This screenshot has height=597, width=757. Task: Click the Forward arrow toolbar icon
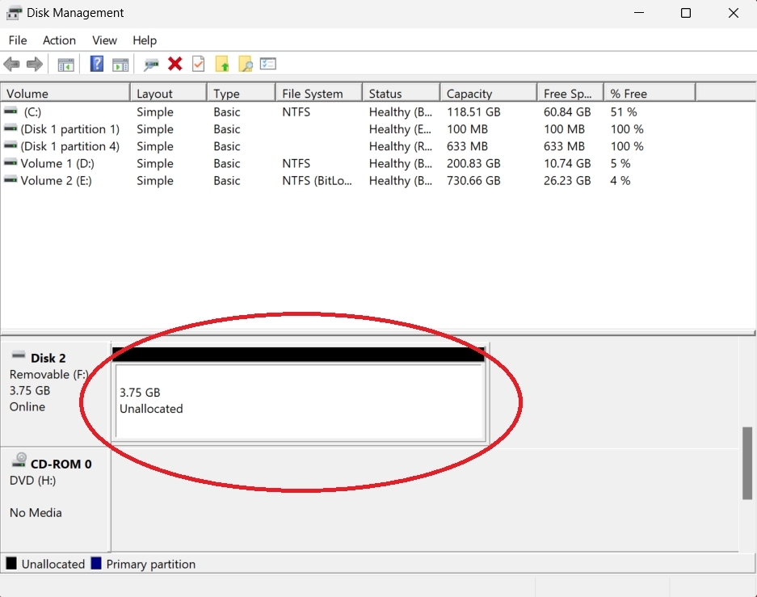34,65
